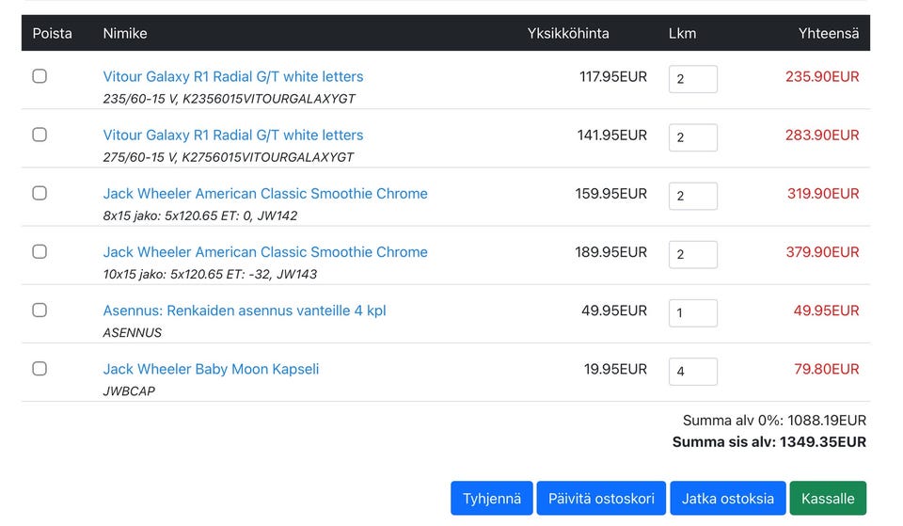Tick remove checkbox for Vitour Galaxy 275/60-15

[40, 135]
